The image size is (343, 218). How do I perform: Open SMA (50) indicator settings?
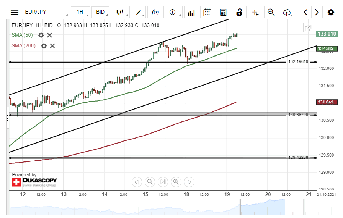[41, 35]
